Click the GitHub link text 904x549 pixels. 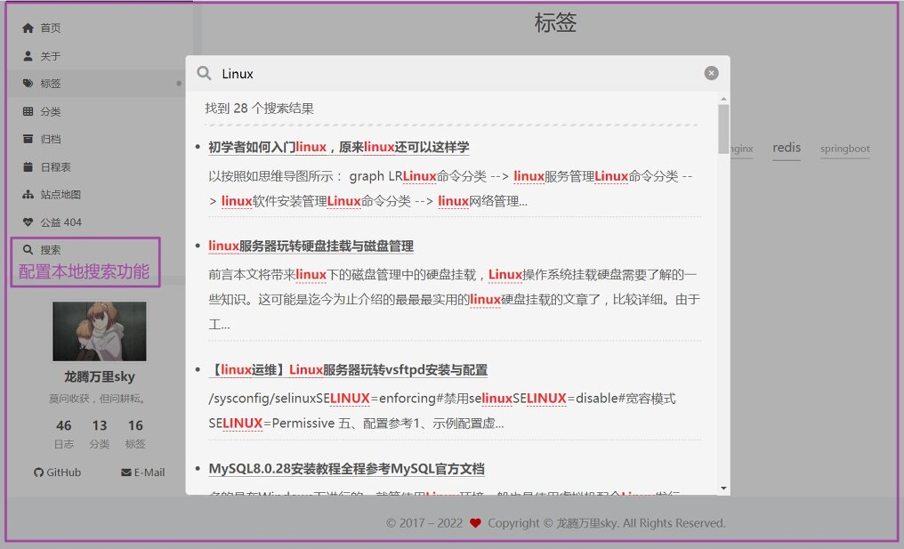coord(63,472)
